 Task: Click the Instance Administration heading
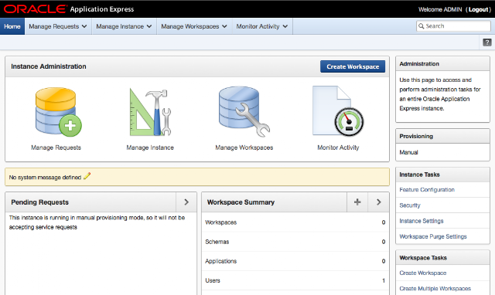(48, 66)
